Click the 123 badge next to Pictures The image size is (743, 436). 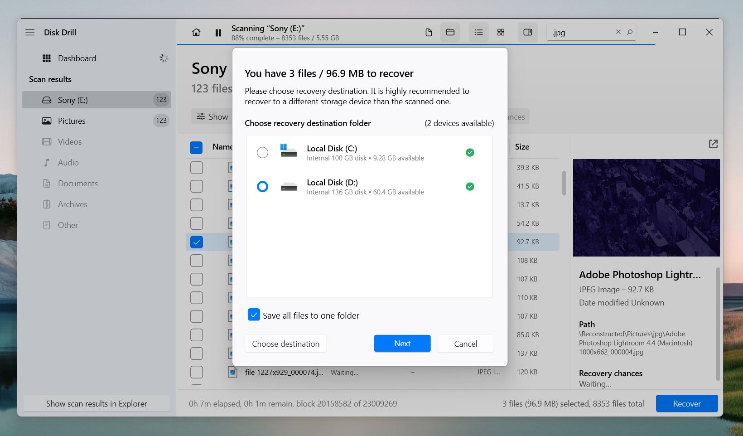[x=161, y=121]
